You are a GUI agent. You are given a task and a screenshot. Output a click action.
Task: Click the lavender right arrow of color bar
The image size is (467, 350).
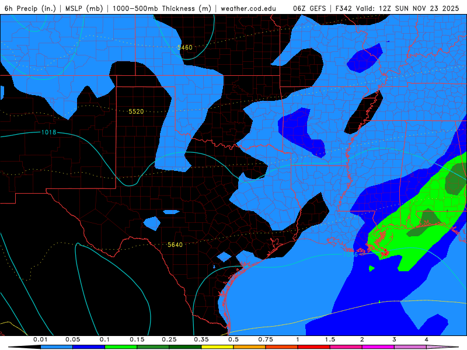[x=442, y=347]
